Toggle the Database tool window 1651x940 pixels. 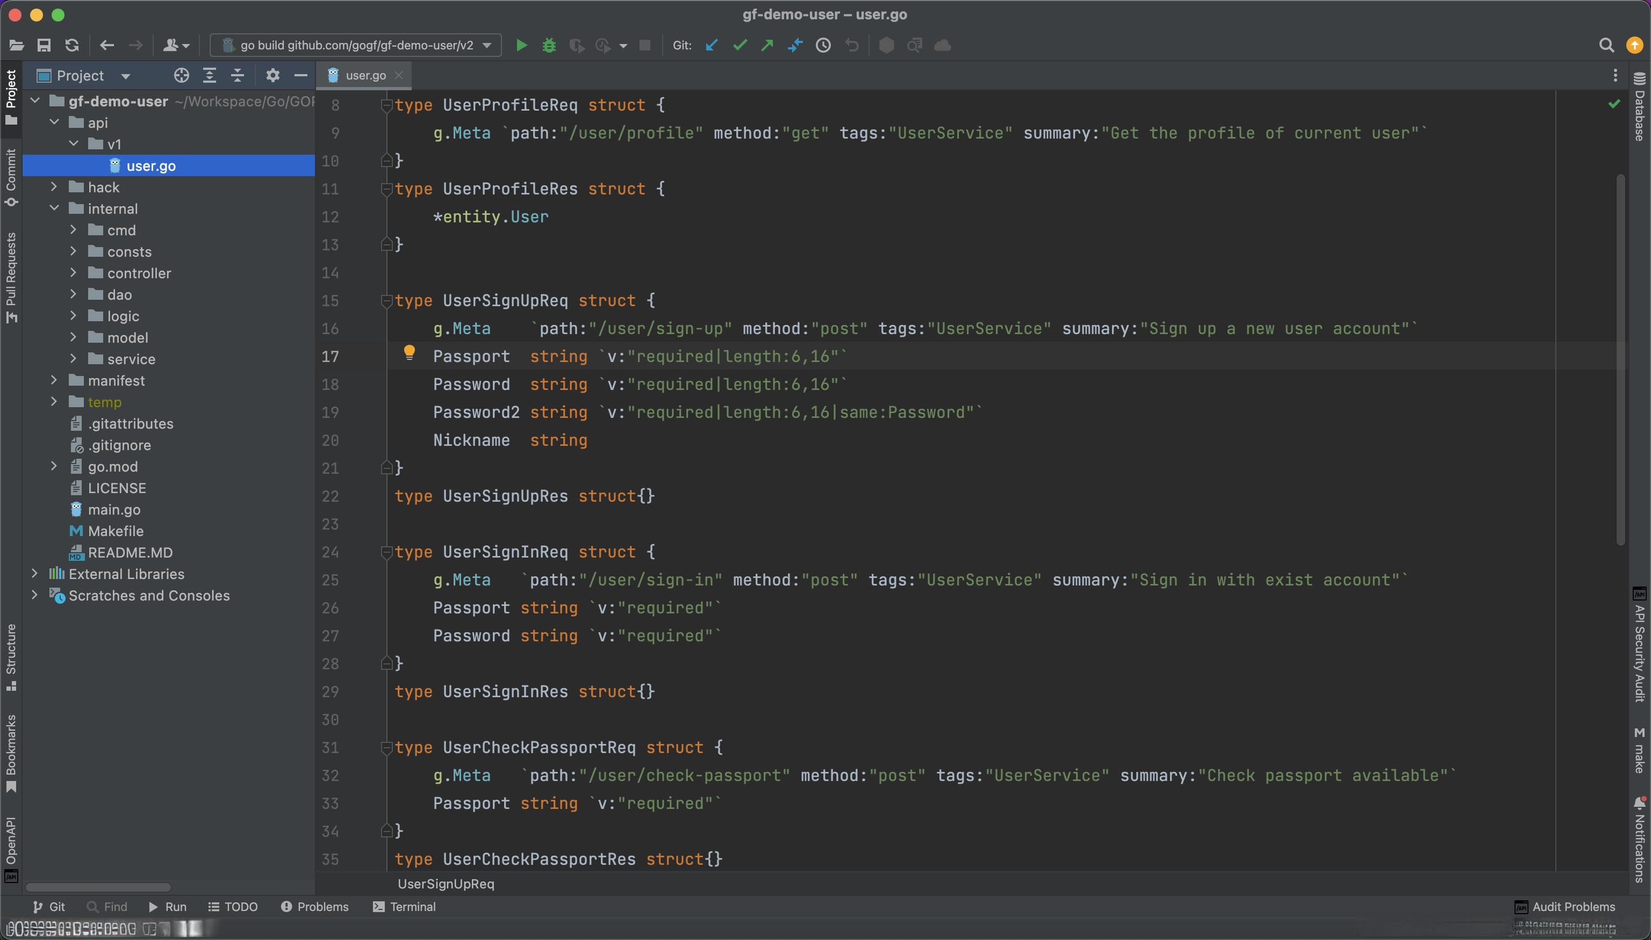coord(1639,106)
